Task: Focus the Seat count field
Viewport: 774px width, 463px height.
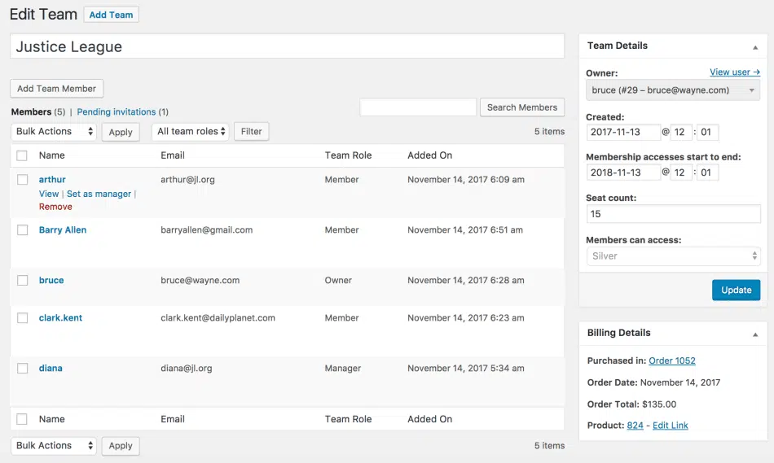Action: (x=673, y=214)
